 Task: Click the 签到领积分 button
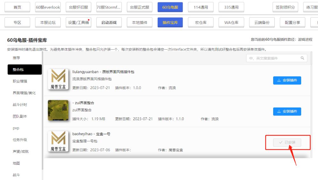tap(285, 7)
